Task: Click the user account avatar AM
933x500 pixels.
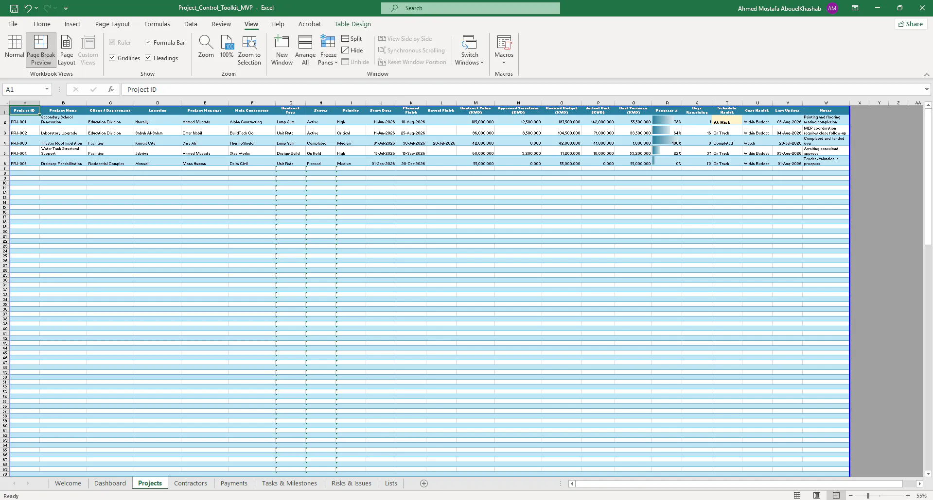Action: point(832,8)
